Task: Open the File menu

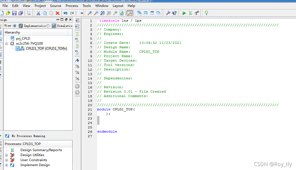Action: pyautogui.click(x=5, y=6)
